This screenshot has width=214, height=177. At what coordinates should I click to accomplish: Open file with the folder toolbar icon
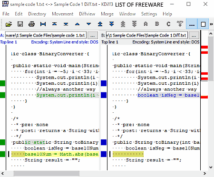tap(9, 24)
